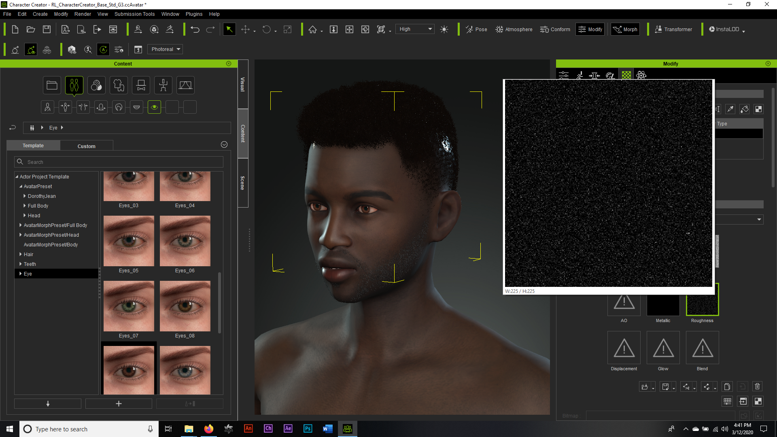Open load texture dropdown arrow
The height and width of the screenshot is (437, 777).
click(x=653, y=388)
